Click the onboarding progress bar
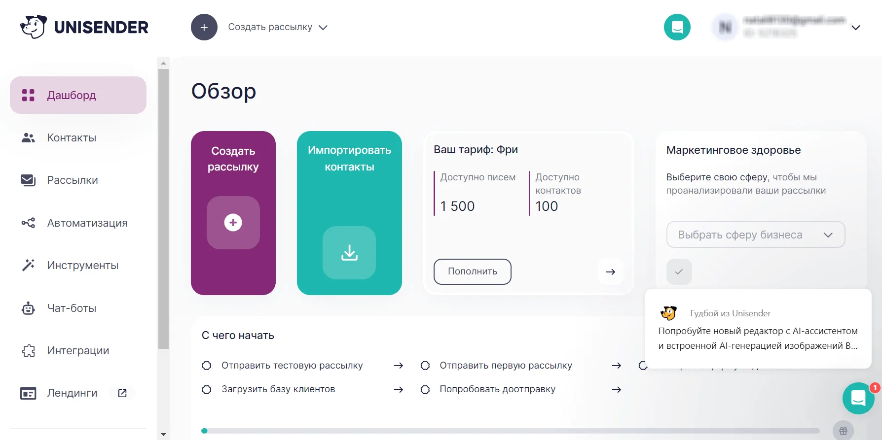 (511, 431)
